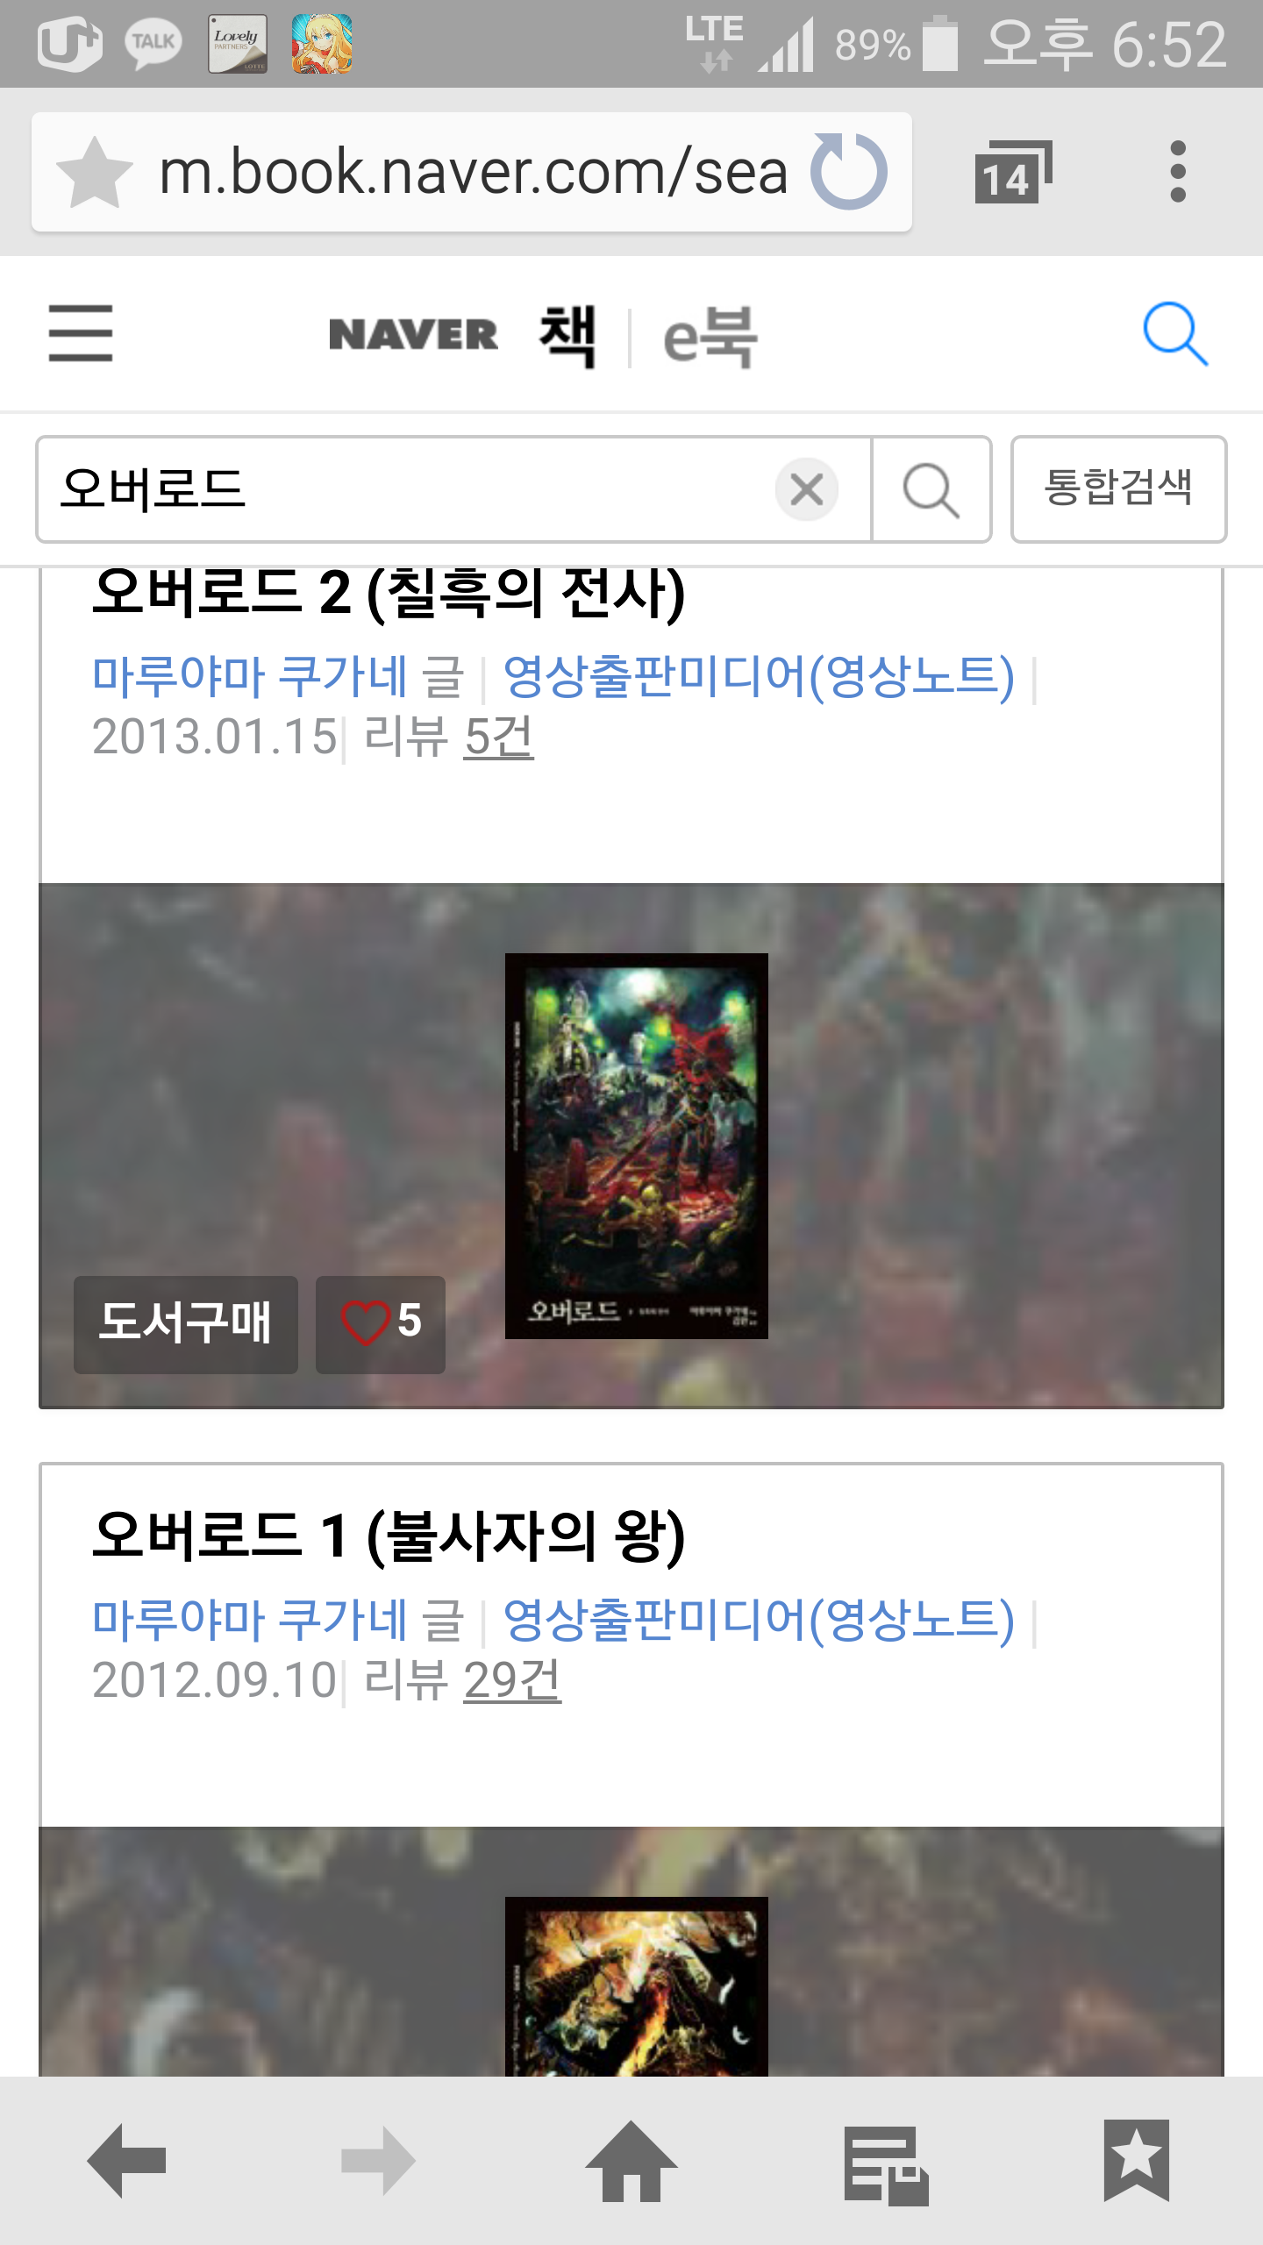Focus the m.book.naver.com address field
Screen dimensions: 1263x2245
[474, 172]
